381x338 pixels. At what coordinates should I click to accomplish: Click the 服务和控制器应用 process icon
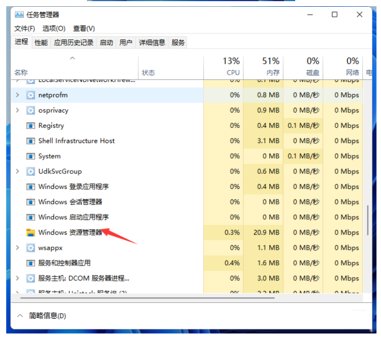pos(30,263)
